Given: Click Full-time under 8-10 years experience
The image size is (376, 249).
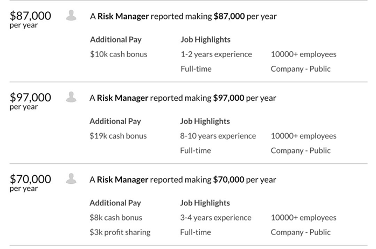Looking at the screenshot, I should point(196,150).
